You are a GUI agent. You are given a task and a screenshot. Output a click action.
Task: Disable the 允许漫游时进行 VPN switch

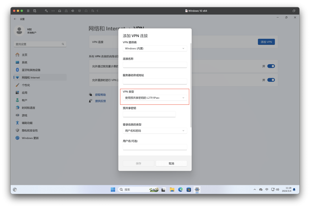pos(271,80)
